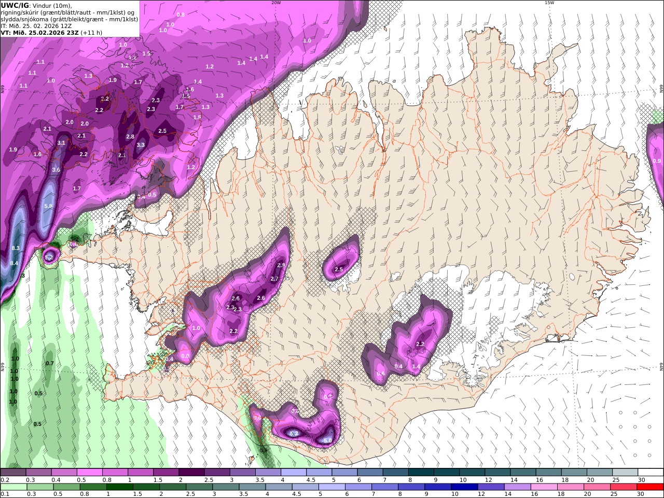The image size is (664, 498).
Task: Click the '3.6' precipitation value on the map
Action: (56, 170)
